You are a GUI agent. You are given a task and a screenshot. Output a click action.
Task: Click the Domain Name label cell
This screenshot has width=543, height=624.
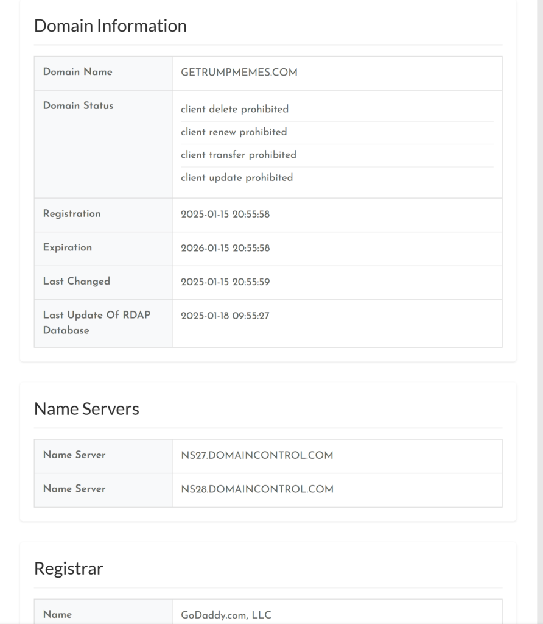[x=103, y=73]
